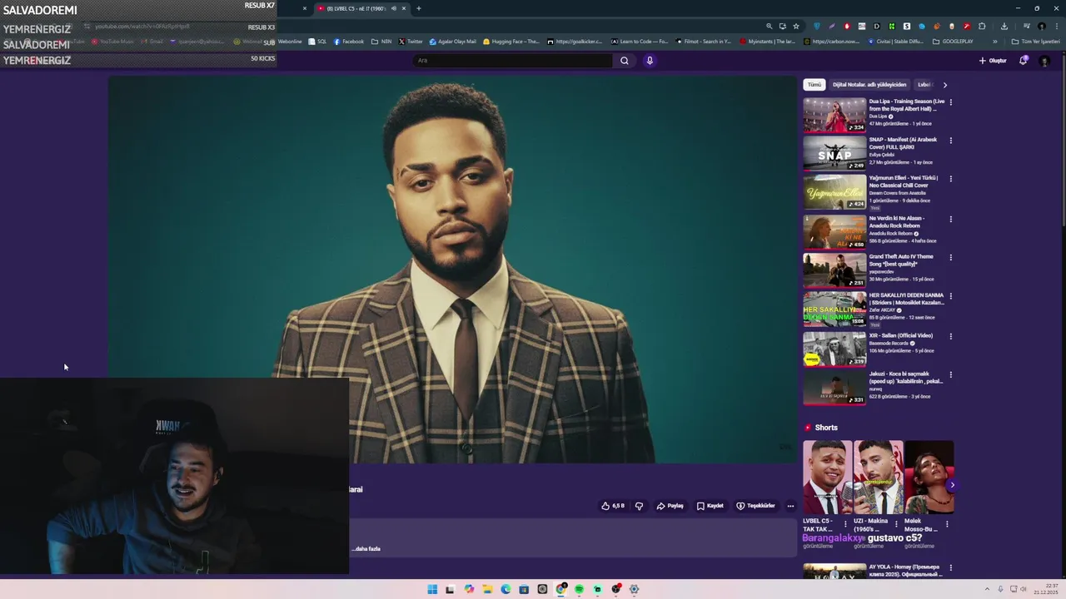The height and width of the screenshot is (599, 1066).
Task: Open NBN bookmarks folder
Action: click(381, 42)
